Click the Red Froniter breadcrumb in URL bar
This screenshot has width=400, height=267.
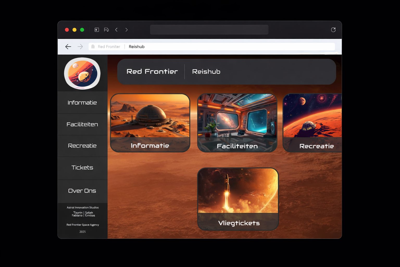[x=109, y=47]
